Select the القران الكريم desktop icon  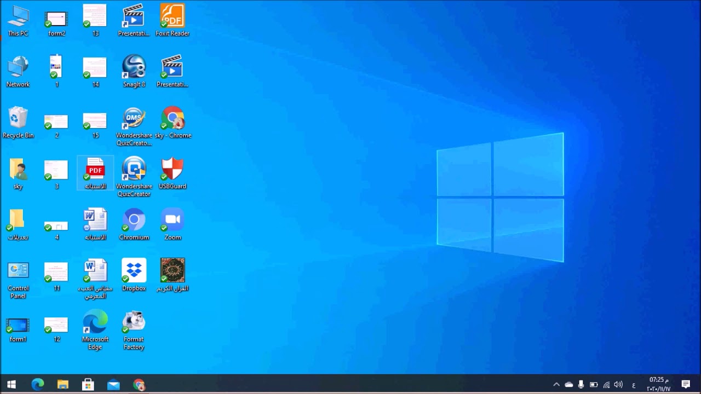(173, 275)
